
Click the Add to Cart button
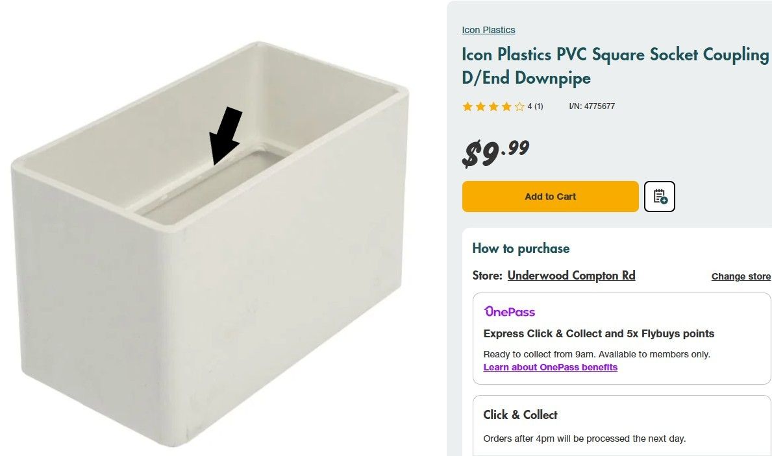pyautogui.click(x=550, y=197)
